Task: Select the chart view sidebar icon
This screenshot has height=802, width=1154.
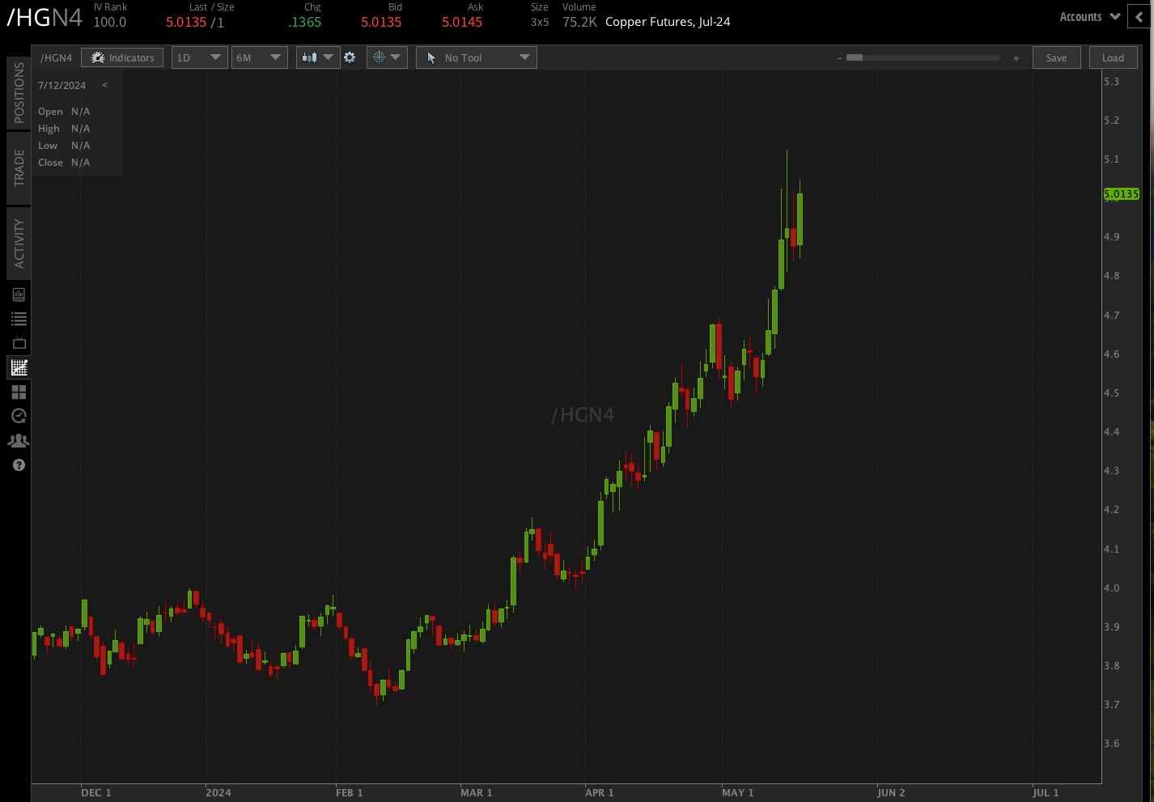Action: tap(19, 367)
